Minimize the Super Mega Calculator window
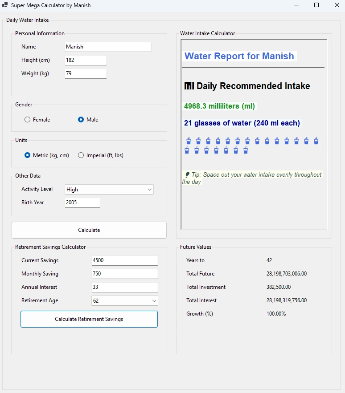Image resolution: width=345 pixels, height=393 pixels. point(296,5)
